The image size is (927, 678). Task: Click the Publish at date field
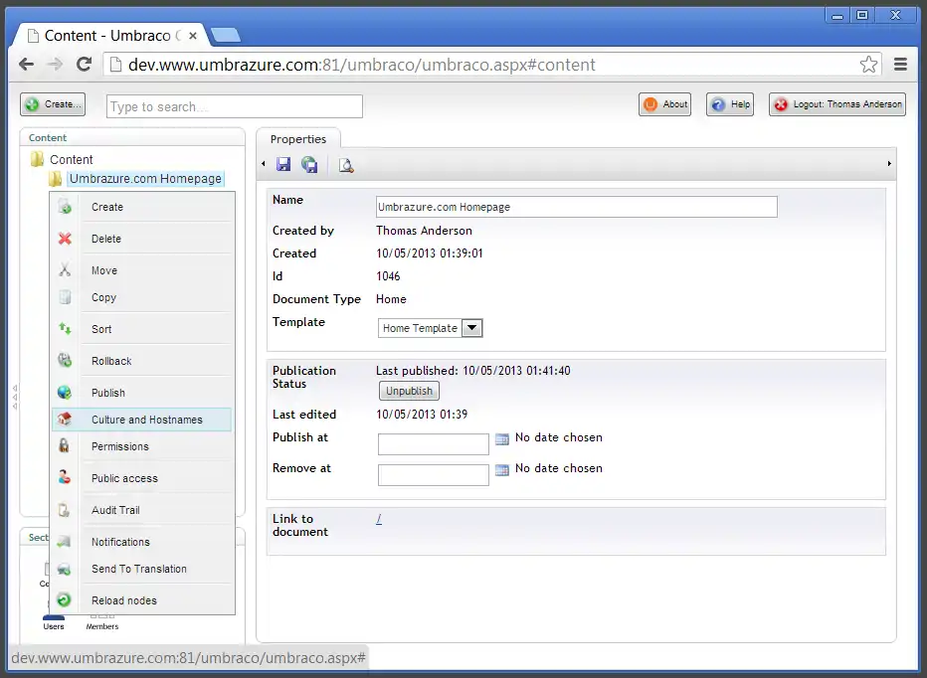(x=434, y=444)
